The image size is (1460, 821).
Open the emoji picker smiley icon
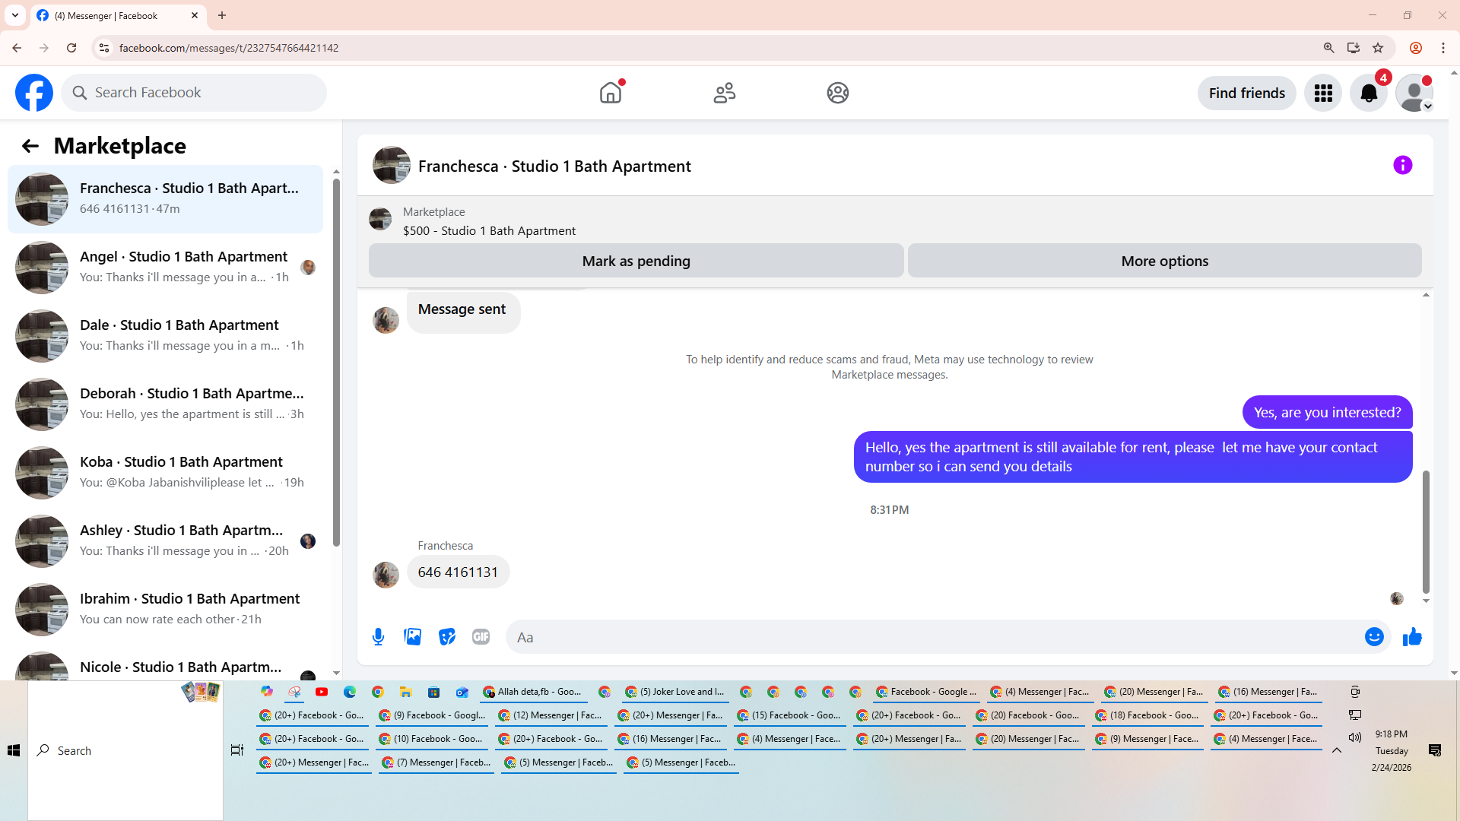point(1373,637)
